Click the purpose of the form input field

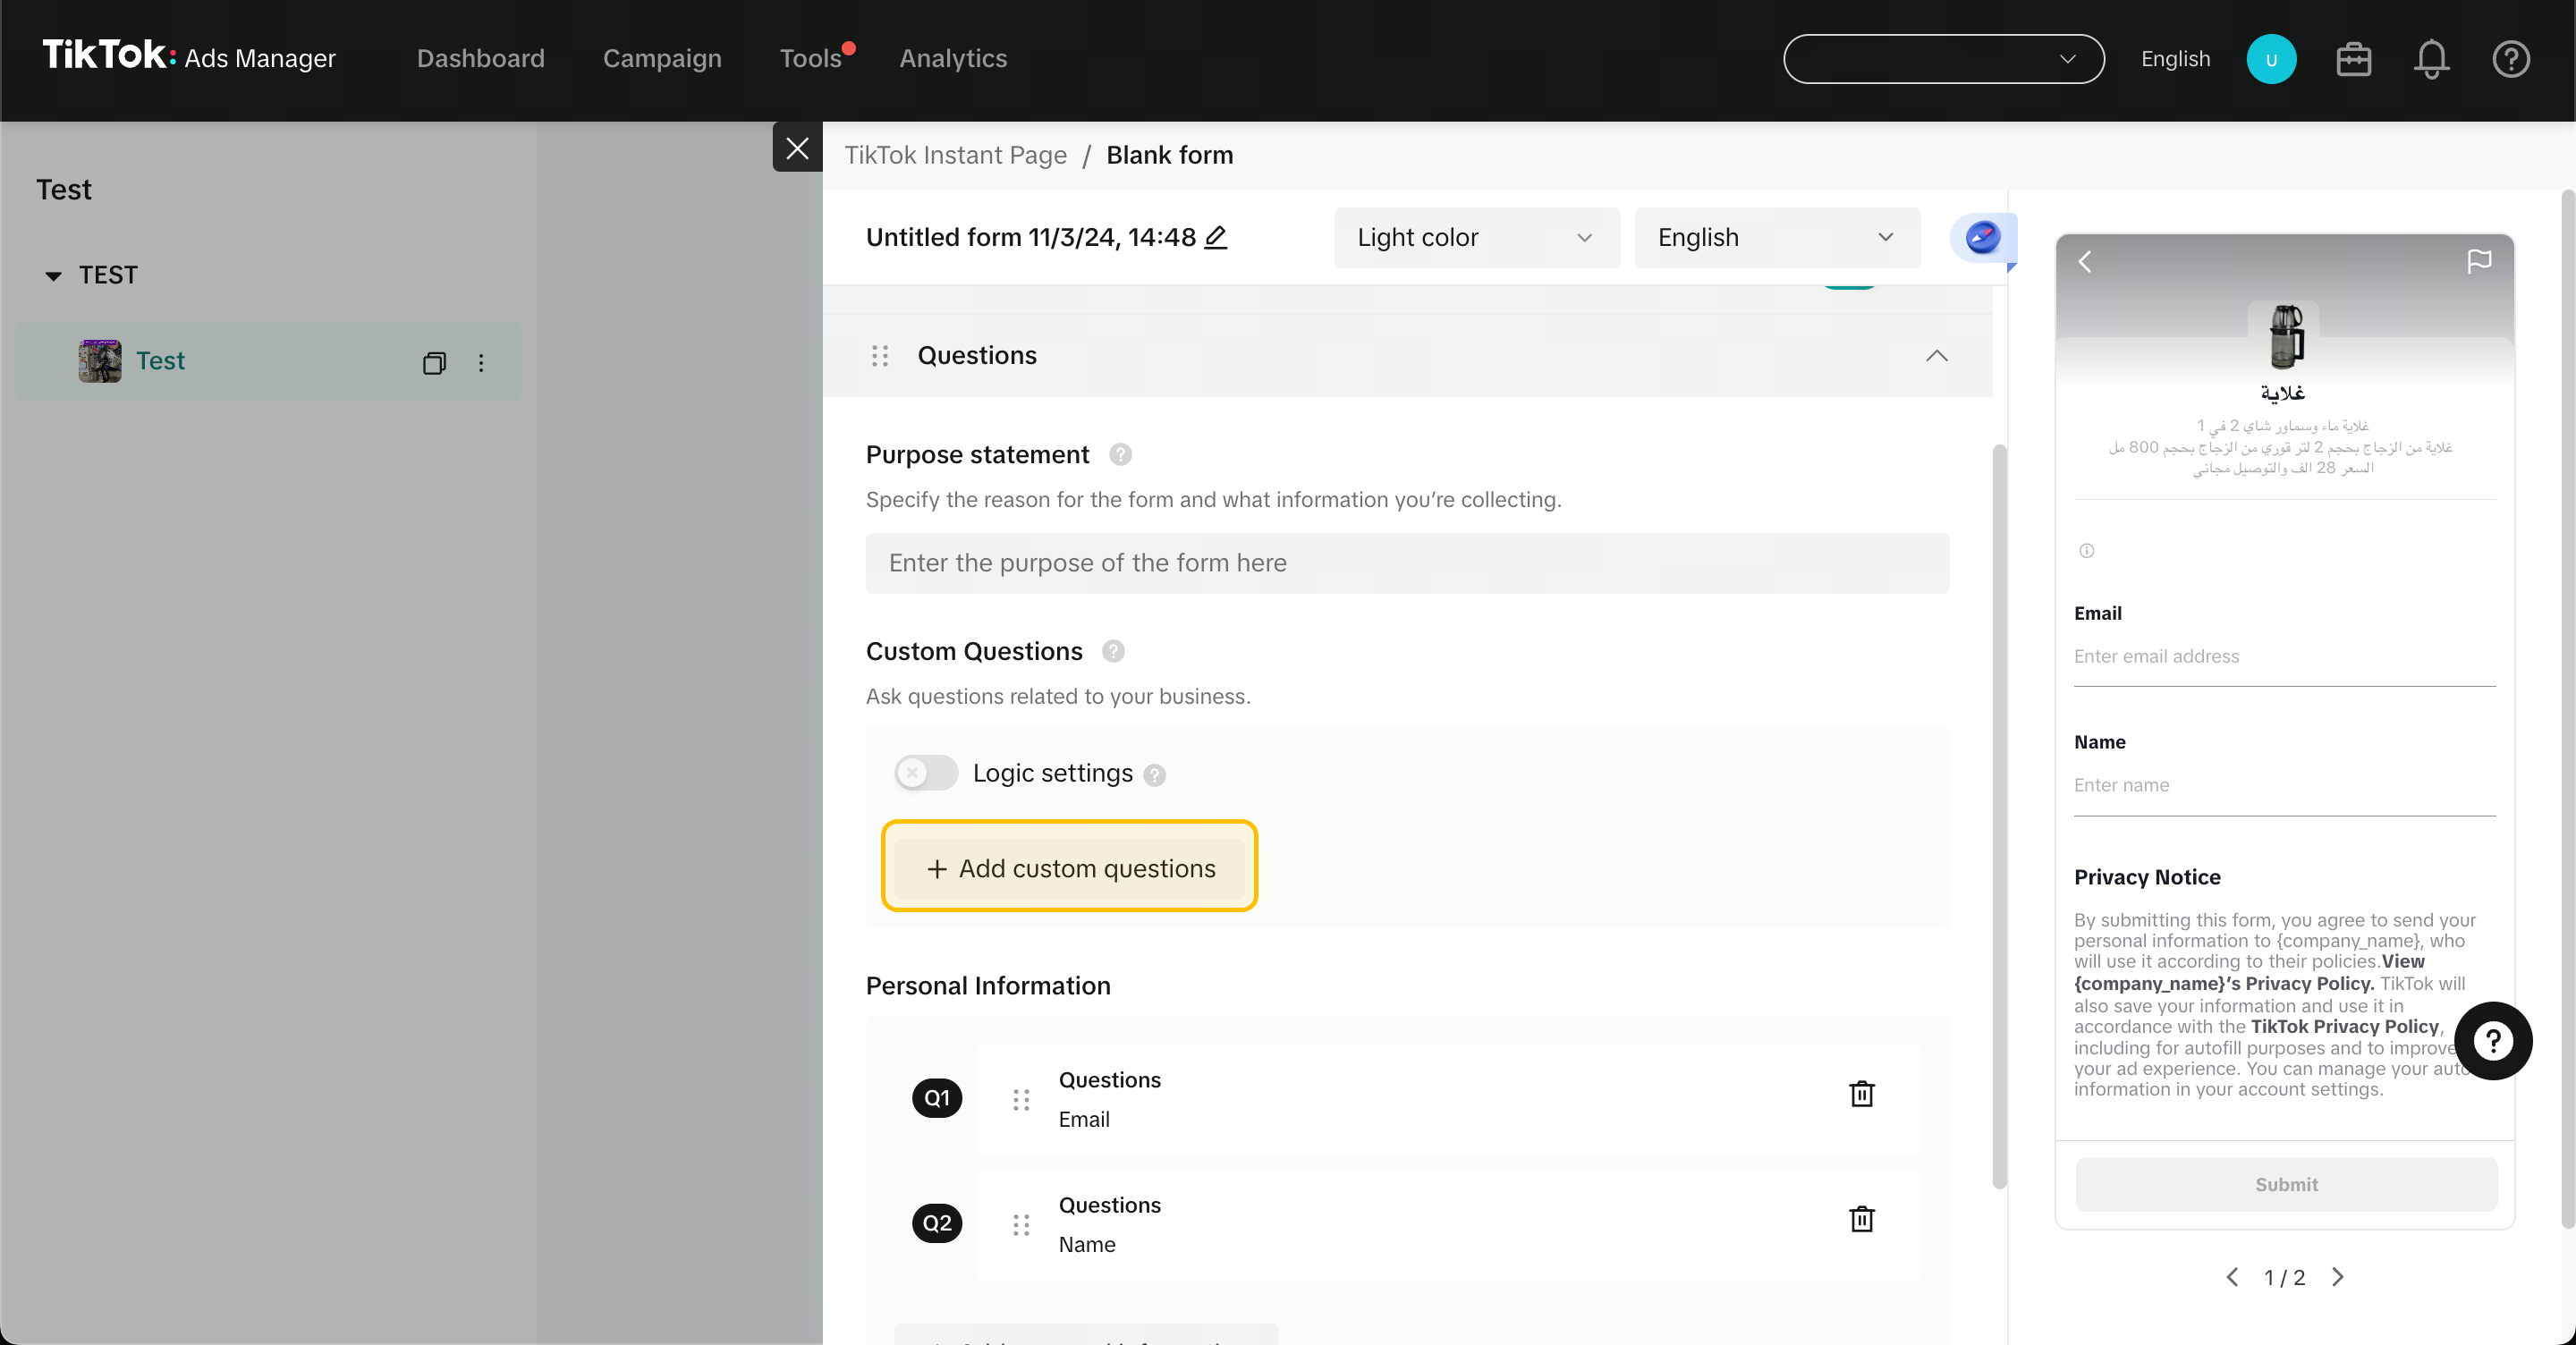[1406, 563]
